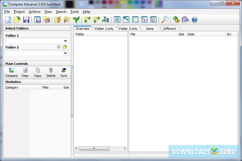
Task: Open a project with the folder arrow icon
Action: point(17,20)
